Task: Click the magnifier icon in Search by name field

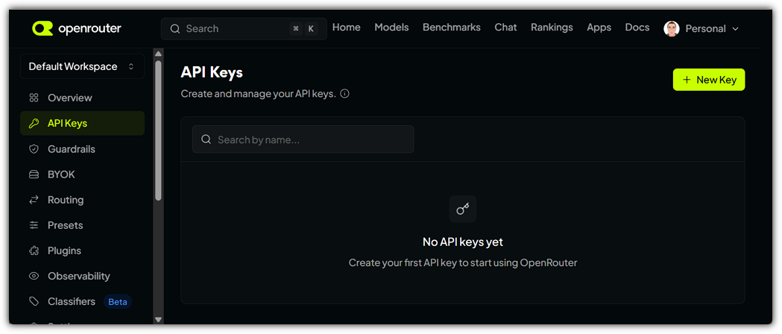Action: (206, 139)
